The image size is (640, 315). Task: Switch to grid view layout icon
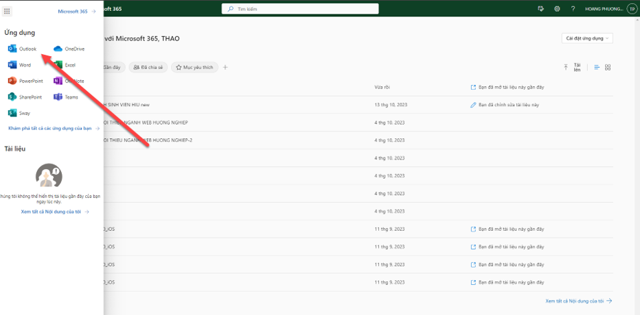(608, 68)
